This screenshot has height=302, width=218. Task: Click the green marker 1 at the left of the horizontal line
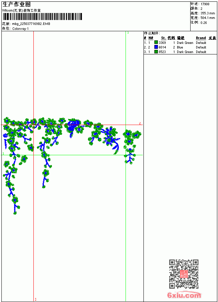point(3,153)
